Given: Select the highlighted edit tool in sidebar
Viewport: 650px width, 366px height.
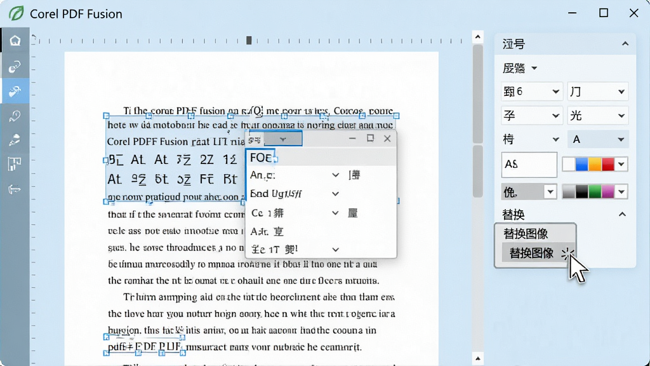Looking at the screenshot, I should click(15, 91).
